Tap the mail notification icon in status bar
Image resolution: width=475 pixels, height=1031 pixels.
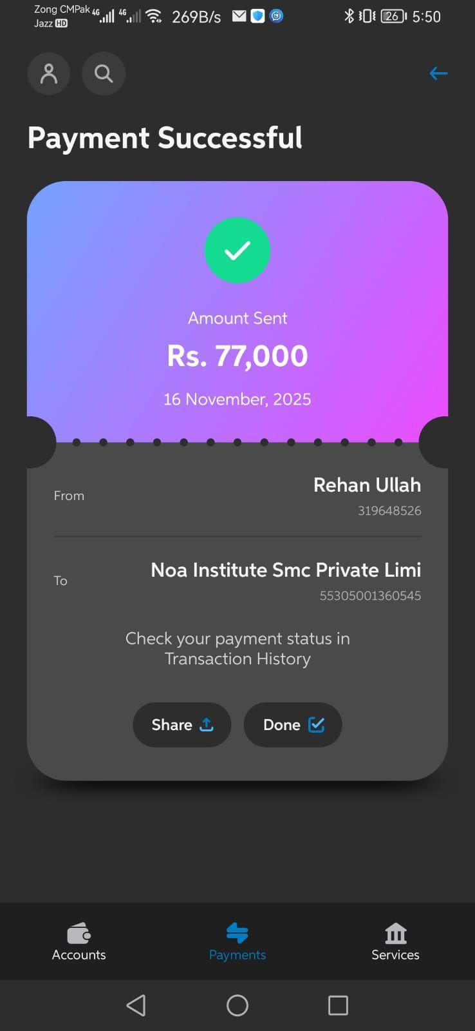pos(239,16)
